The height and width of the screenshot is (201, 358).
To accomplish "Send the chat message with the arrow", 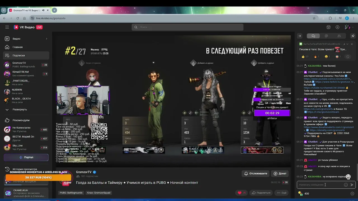I will pyautogui.click(x=352, y=185).
